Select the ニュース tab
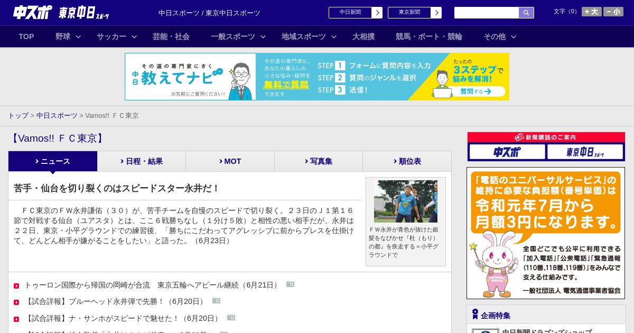This screenshot has height=333, width=634. 53,161
